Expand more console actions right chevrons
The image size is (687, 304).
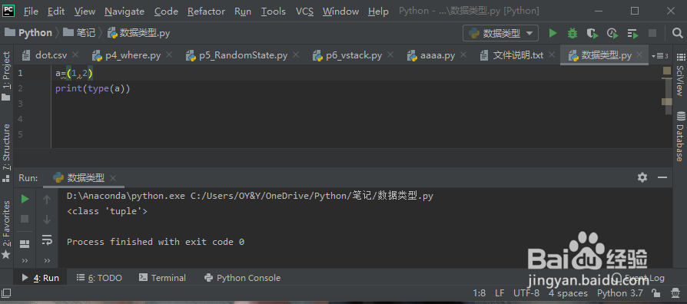(x=47, y=261)
